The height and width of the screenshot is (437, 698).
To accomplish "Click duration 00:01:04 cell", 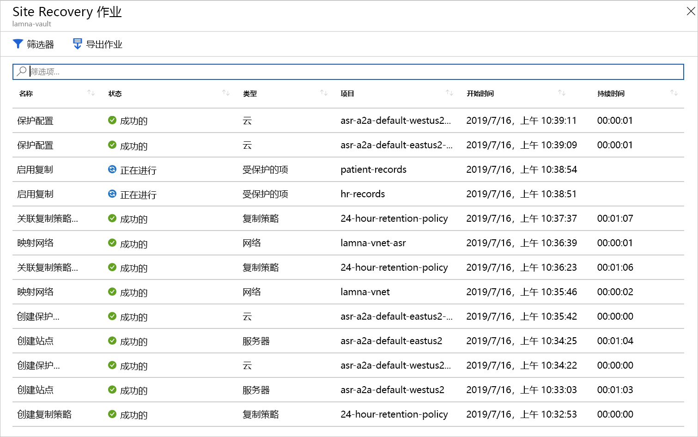I will [615, 341].
